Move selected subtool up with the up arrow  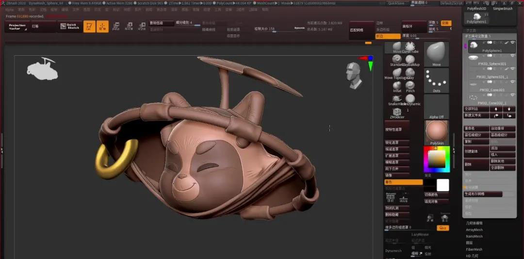[x=496, y=109]
